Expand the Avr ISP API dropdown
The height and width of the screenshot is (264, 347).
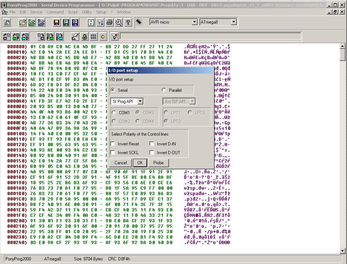click(193, 101)
